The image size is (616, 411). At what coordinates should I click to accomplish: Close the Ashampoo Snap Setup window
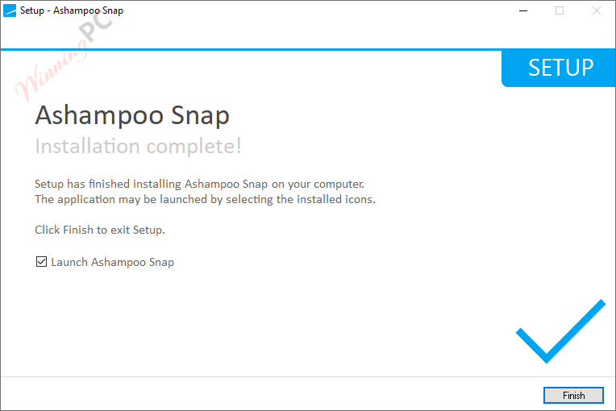coord(597,10)
